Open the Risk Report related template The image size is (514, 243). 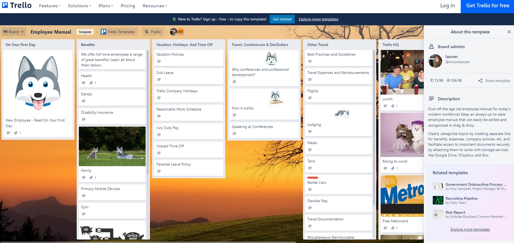pyautogui.click(x=470, y=214)
